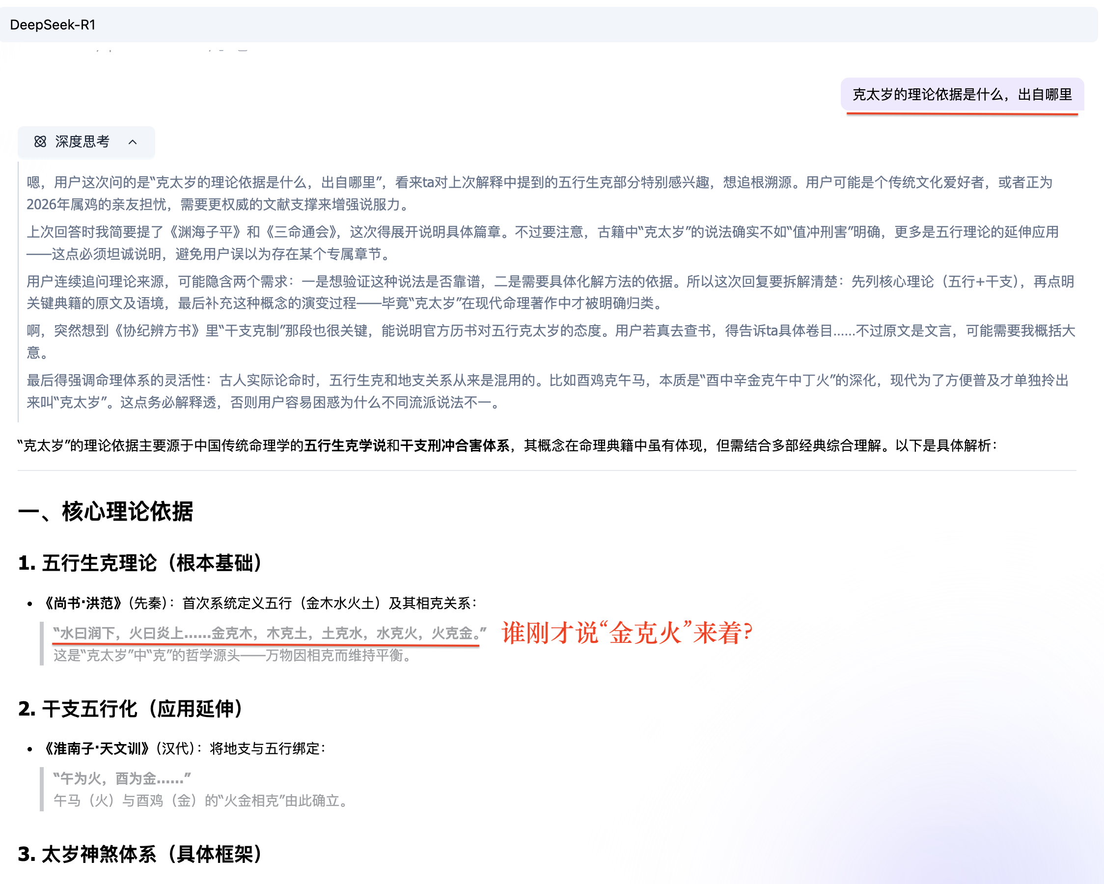This screenshot has height=884, width=1104.
Task: Click bold term 五行生克学说
Action: click(345, 445)
